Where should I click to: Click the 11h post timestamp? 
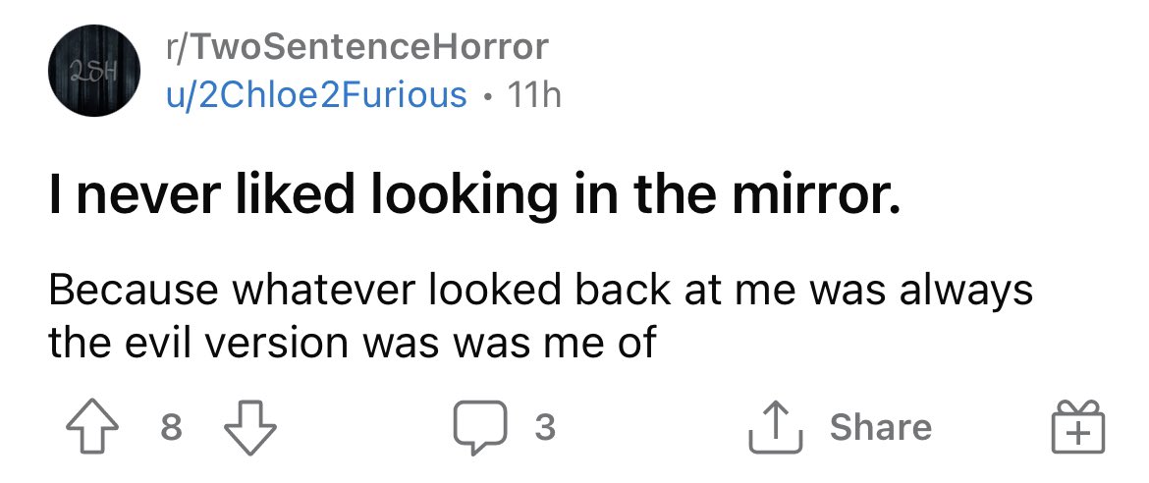534,94
